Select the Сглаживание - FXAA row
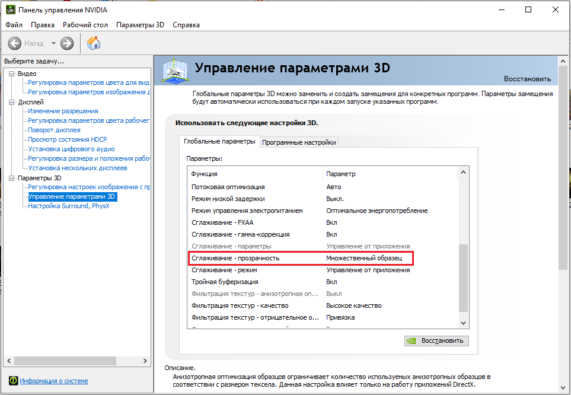The height and width of the screenshot is (395, 571). pos(323,222)
